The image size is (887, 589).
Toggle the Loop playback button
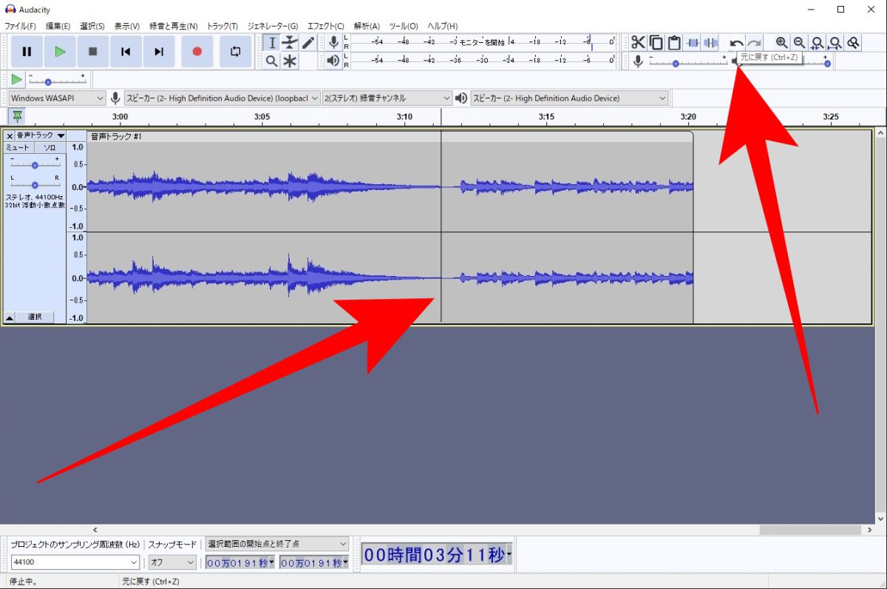pos(235,52)
